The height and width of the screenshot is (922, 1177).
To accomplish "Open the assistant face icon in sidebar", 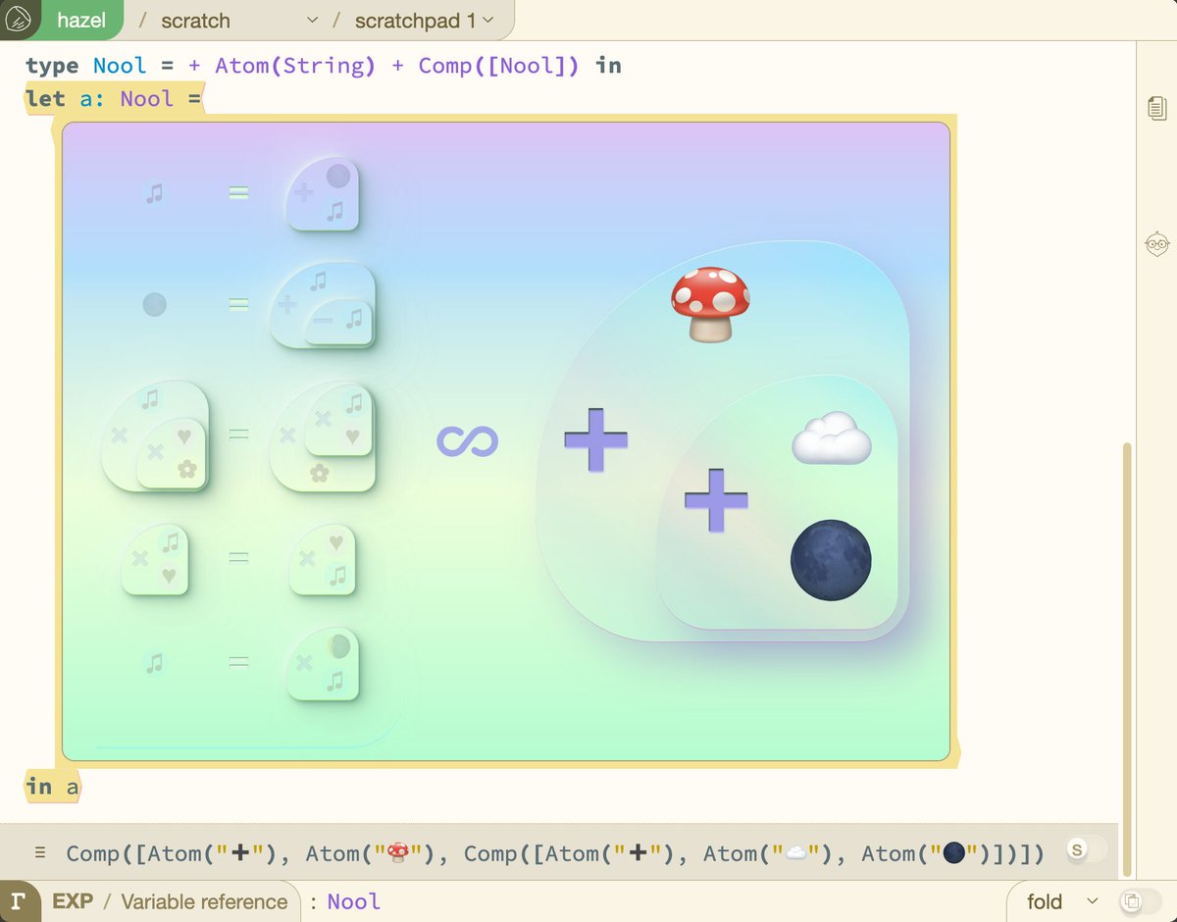I will (x=1157, y=243).
